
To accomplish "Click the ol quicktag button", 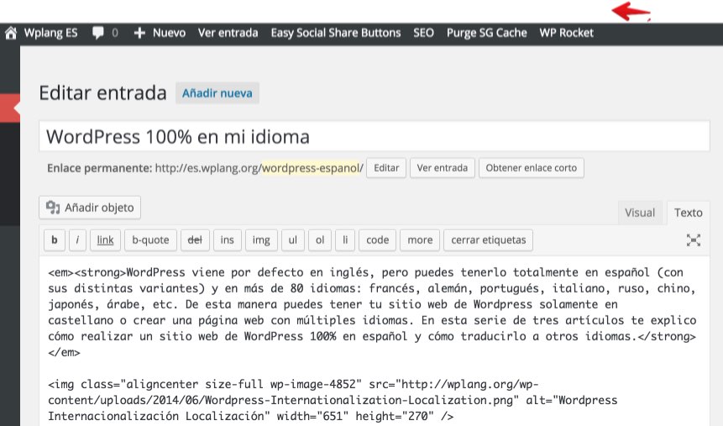I will pos(320,240).
